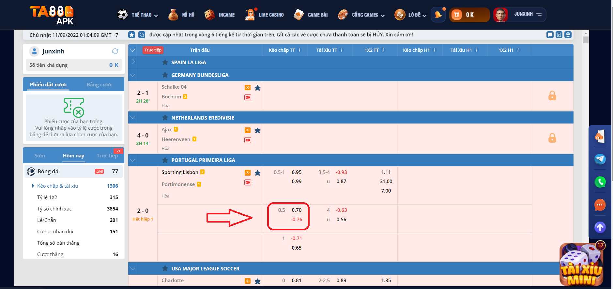The width and height of the screenshot is (613, 289).
Task: Favorite the Schalke 04 vs Bochum match
Action: (257, 88)
